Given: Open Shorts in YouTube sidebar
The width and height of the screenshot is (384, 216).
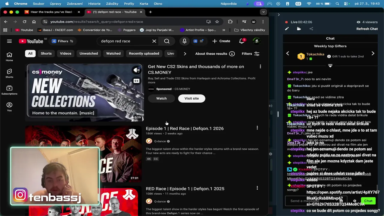Looking at the screenshot, I should coord(9,73).
